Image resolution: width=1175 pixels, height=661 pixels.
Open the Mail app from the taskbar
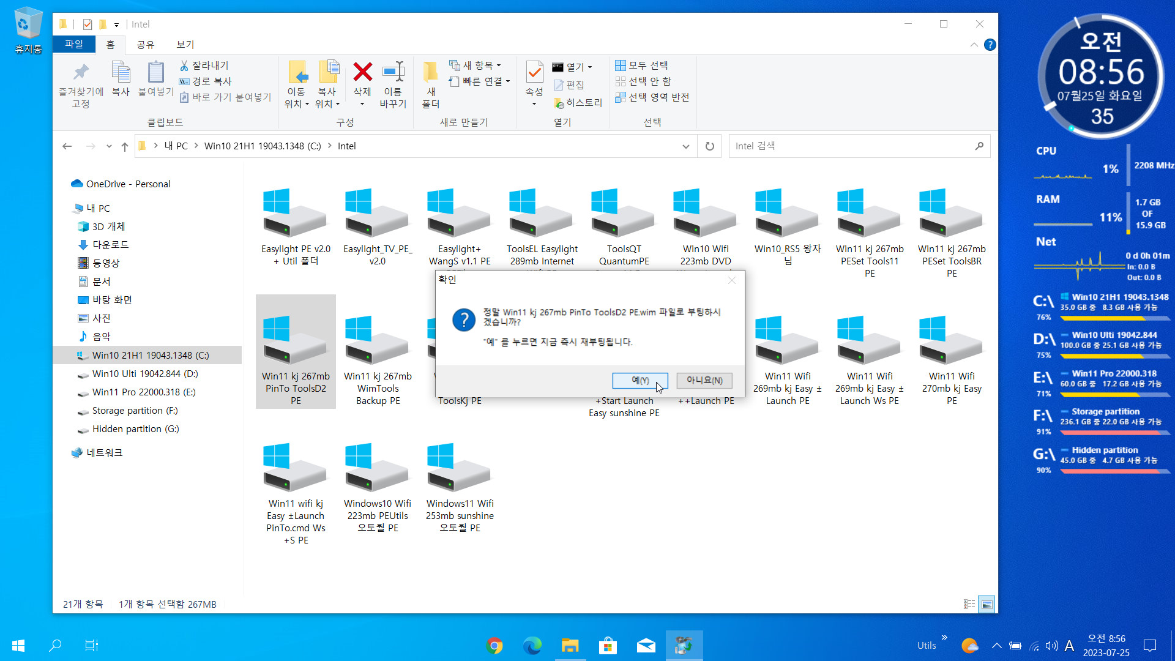(646, 646)
